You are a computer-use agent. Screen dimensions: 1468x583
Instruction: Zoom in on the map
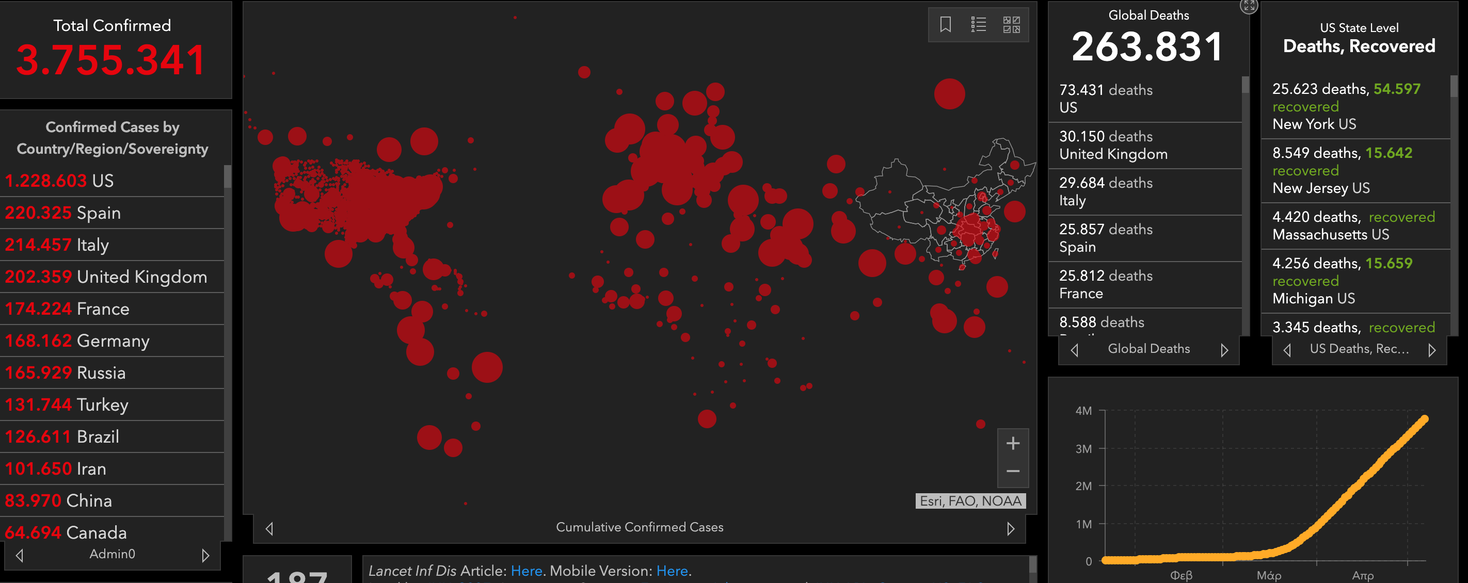(x=1012, y=444)
